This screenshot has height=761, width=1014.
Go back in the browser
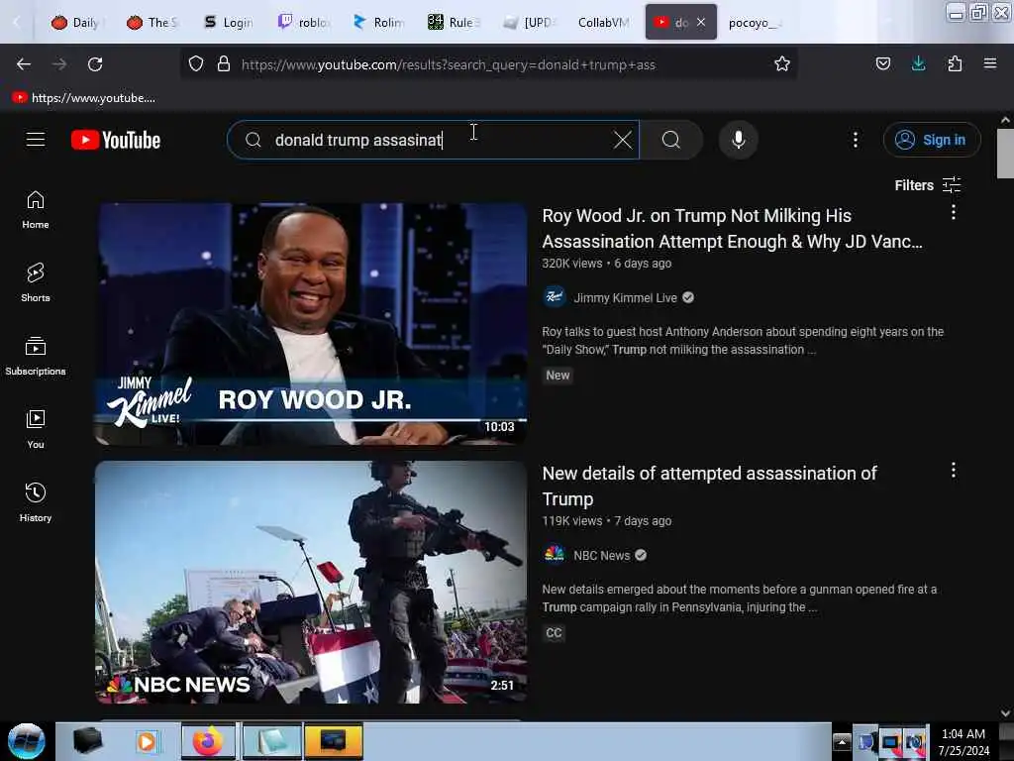[x=24, y=64]
